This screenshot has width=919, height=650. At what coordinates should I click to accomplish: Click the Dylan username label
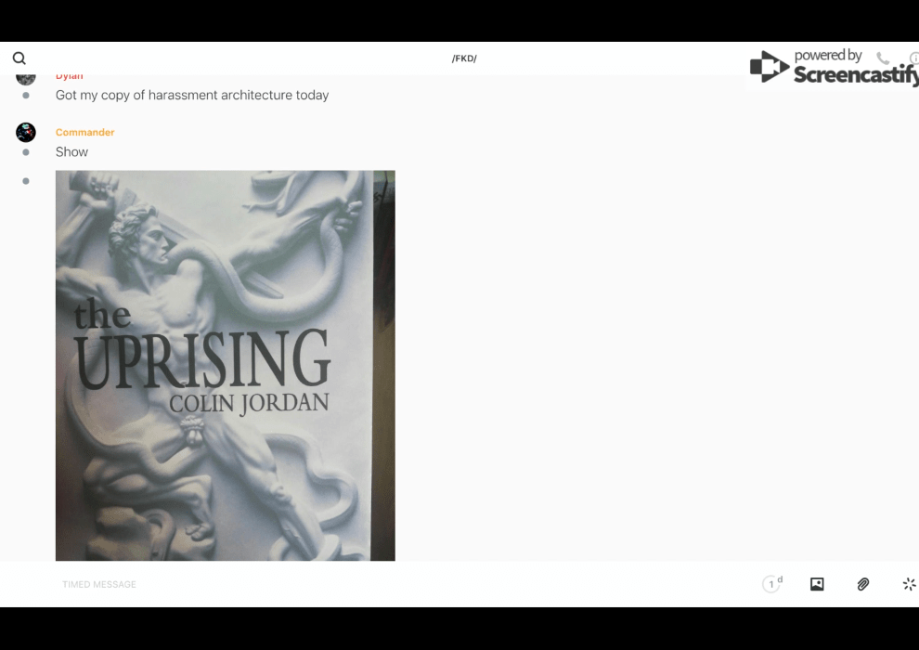pyautogui.click(x=70, y=77)
